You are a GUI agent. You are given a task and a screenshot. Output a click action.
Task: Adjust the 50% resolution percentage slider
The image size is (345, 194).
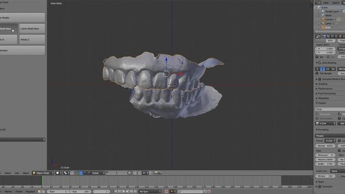tap(325, 41)
